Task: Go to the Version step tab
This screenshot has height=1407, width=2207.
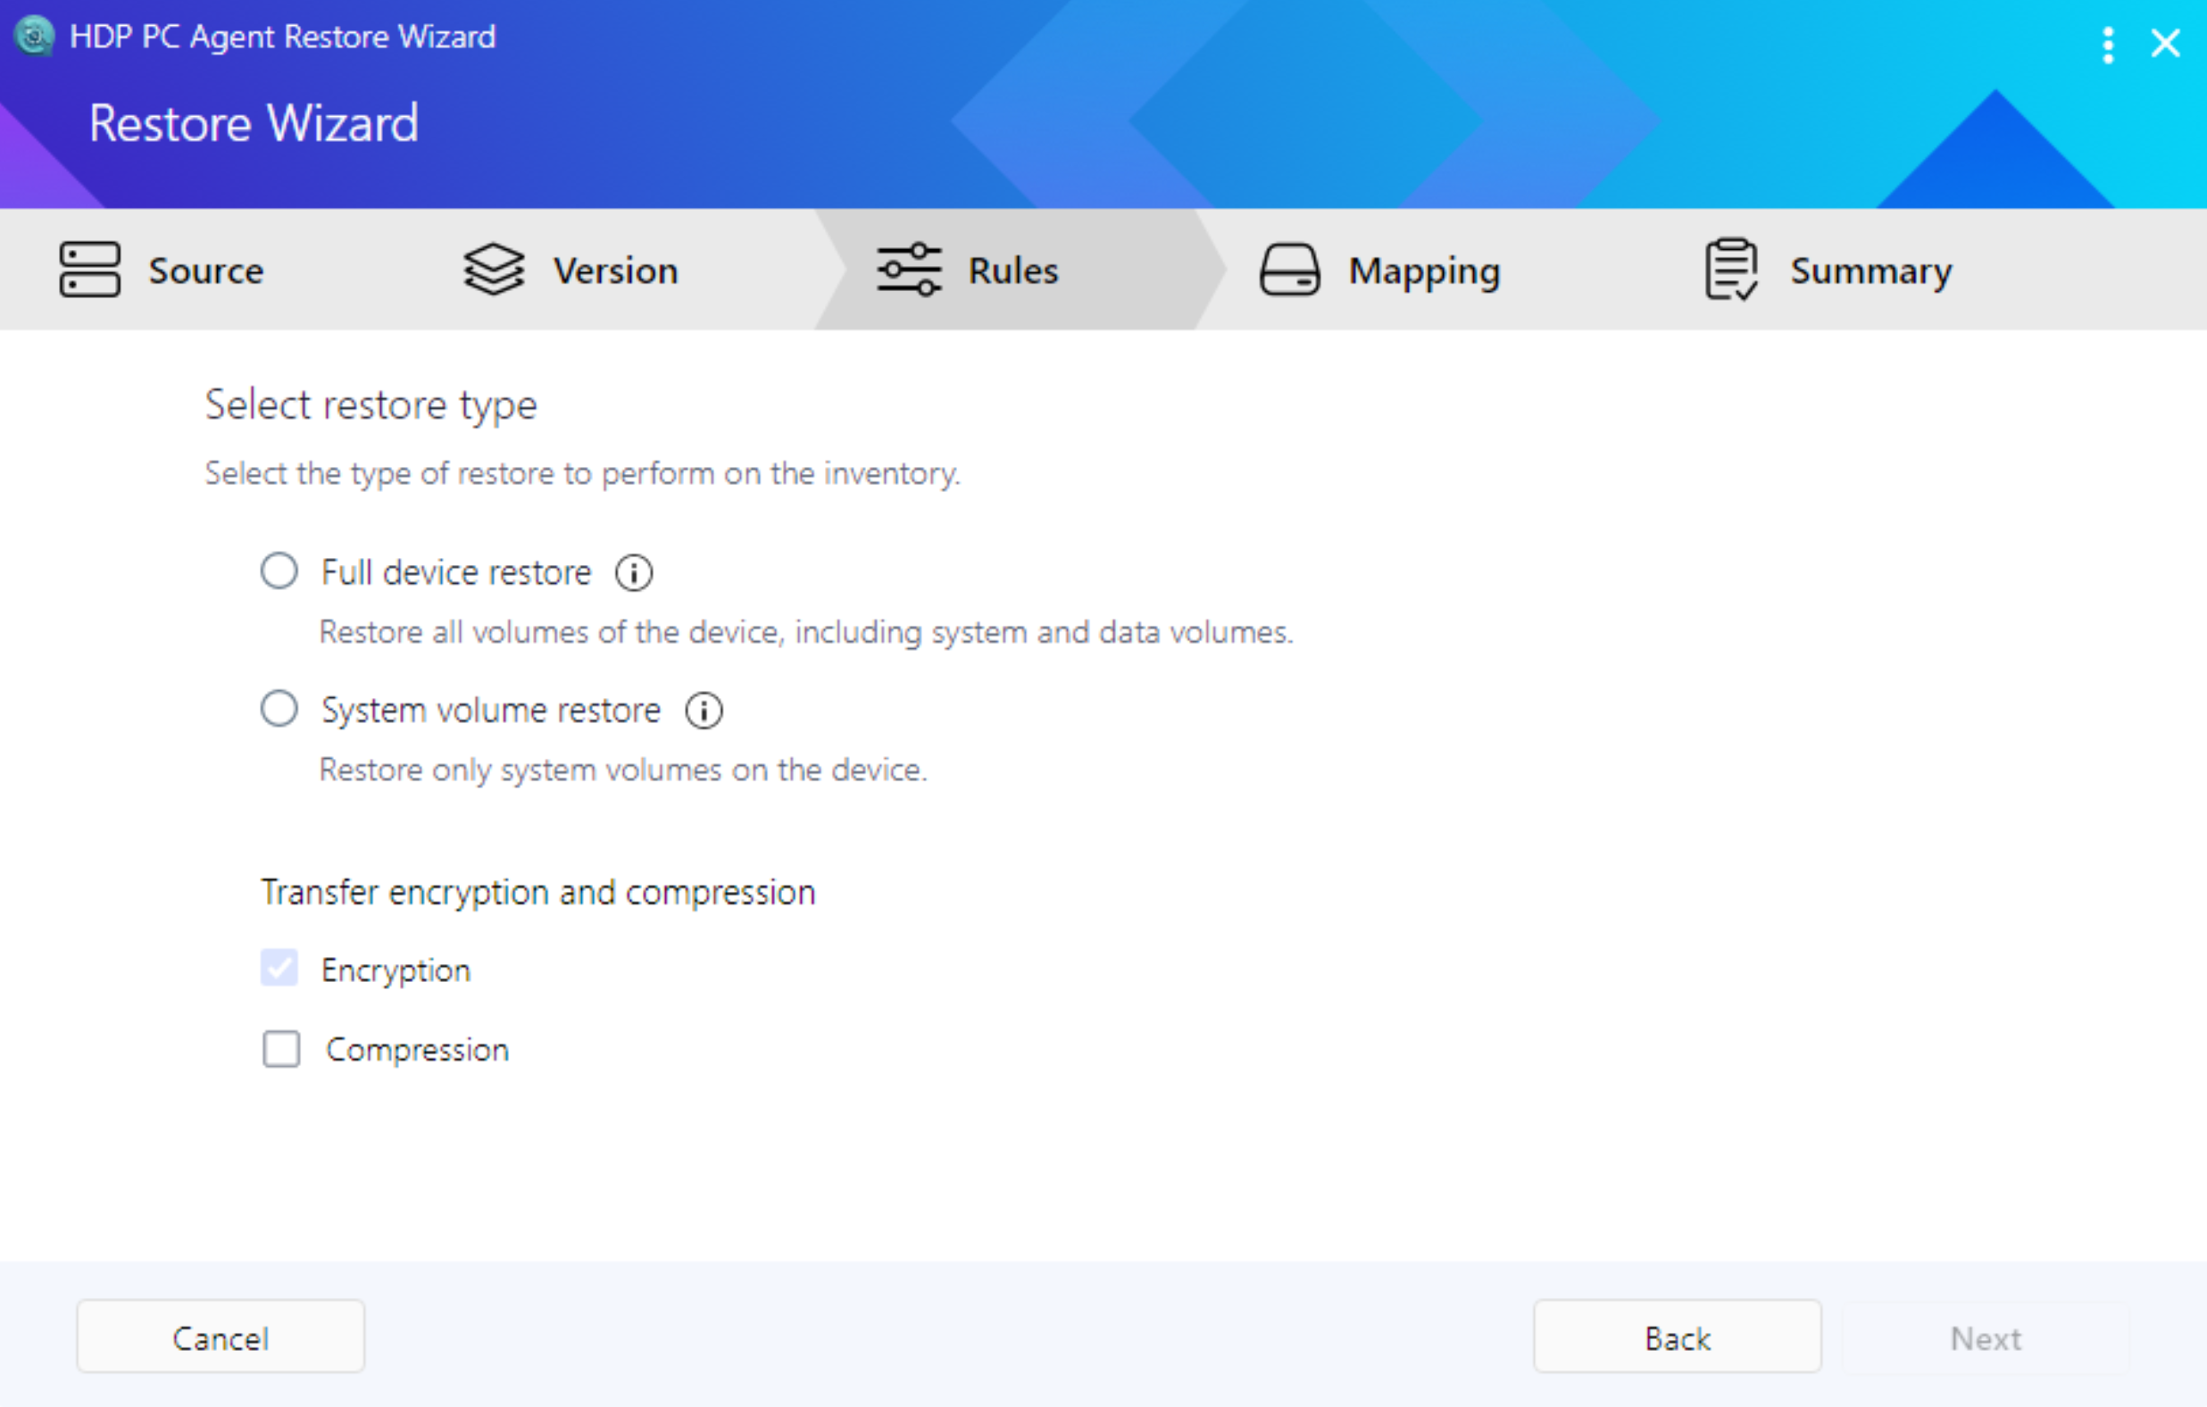Action: [615, 271]
